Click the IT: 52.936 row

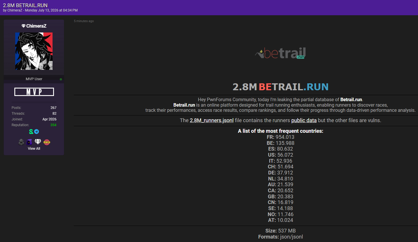pos(280,161)
